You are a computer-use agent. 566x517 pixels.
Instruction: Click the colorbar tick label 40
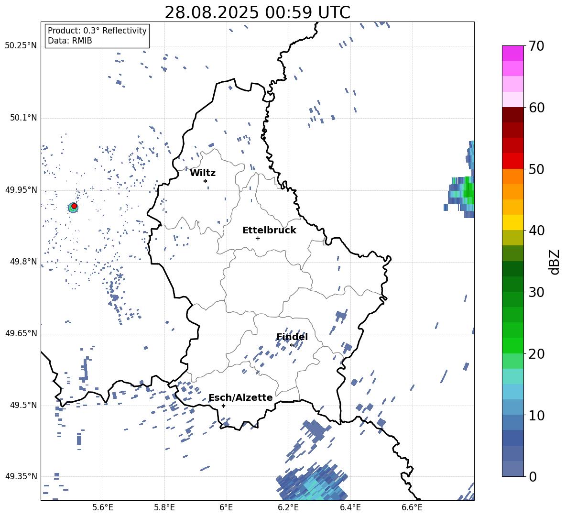click(536, 231)
